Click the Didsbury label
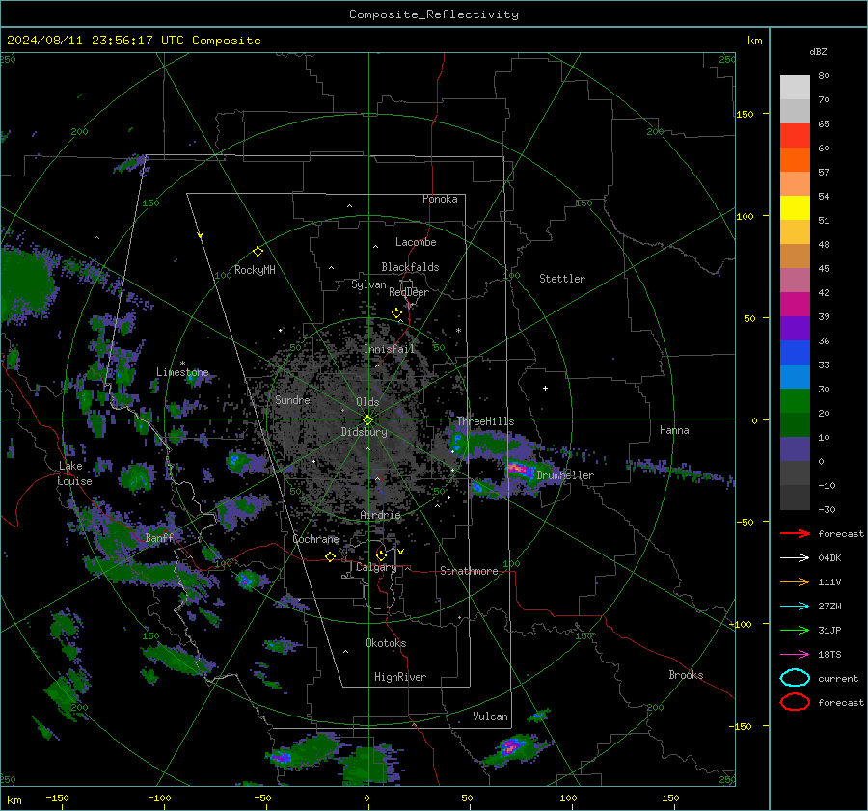 click(364, 432)
